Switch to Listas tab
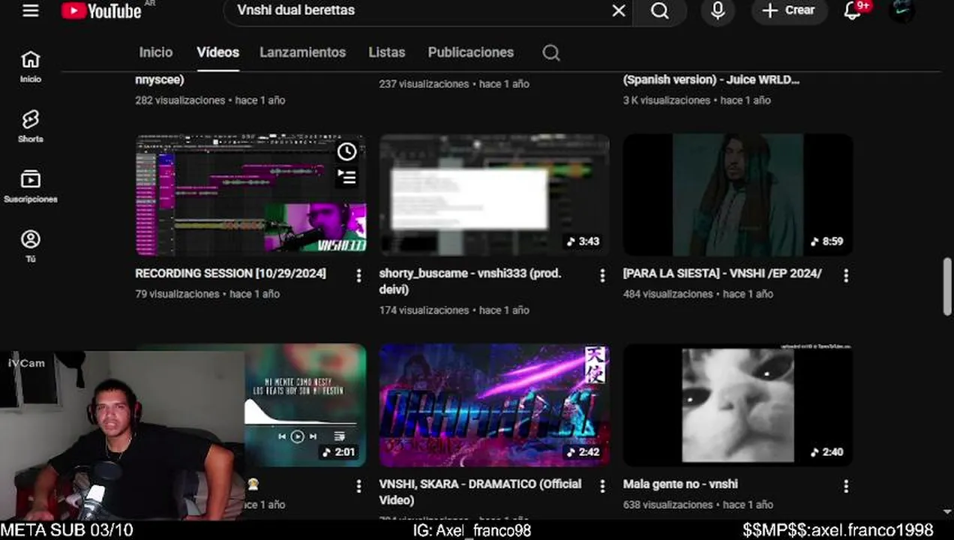Screen dimensions: 954x540 386,52
